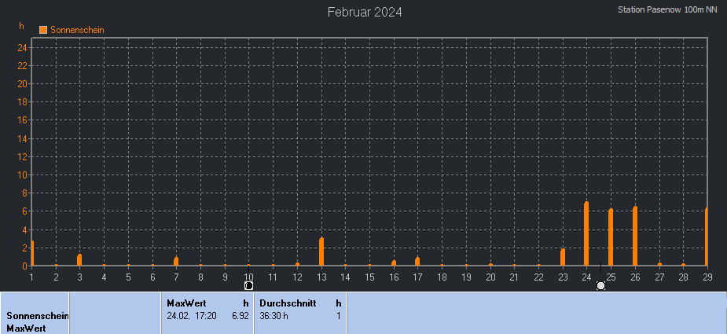Select the 36:30 h average cell
727x334 pixels.
pos(274,316)
